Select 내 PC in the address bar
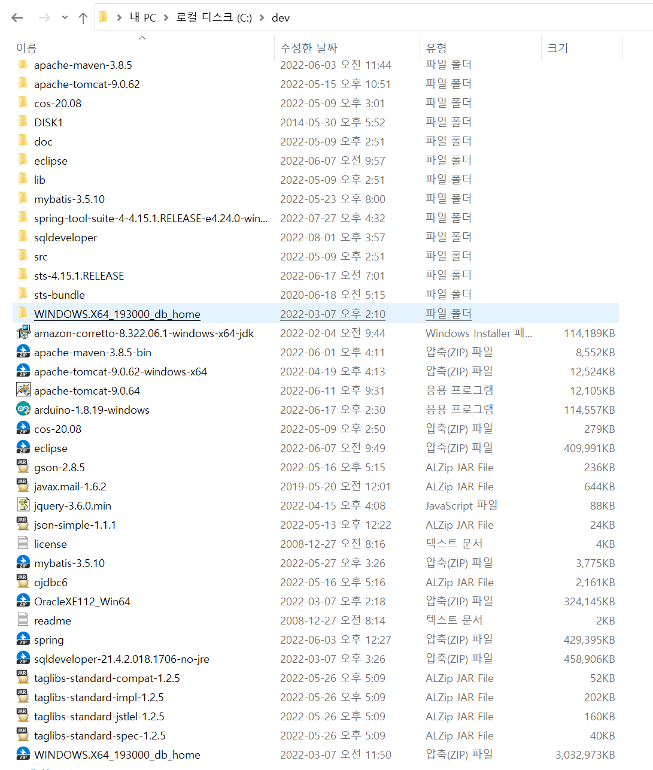Viewport: 653px width, 770px height. [143, 17]
